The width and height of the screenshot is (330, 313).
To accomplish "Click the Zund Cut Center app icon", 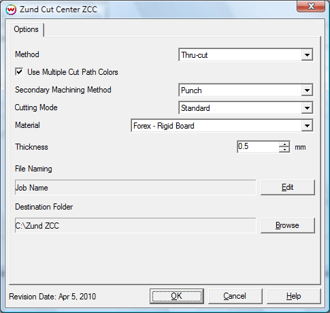I will pos(11,10).
